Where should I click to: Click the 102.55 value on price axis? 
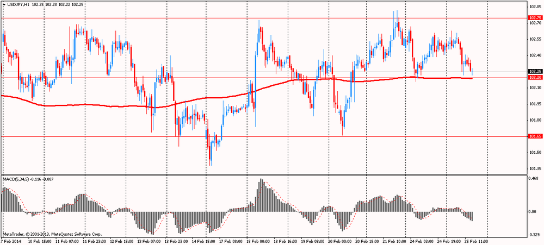tap(535, 39)
